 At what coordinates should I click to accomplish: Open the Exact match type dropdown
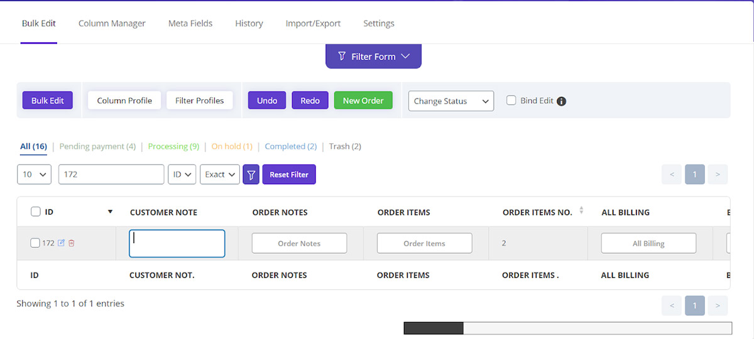click(220, 175)
